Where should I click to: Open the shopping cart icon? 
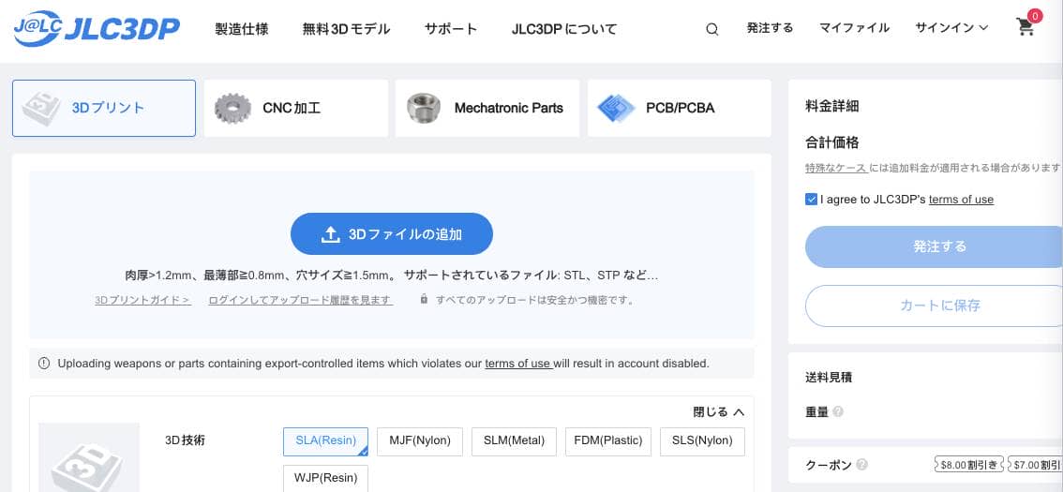click(x=1026, y=27)
